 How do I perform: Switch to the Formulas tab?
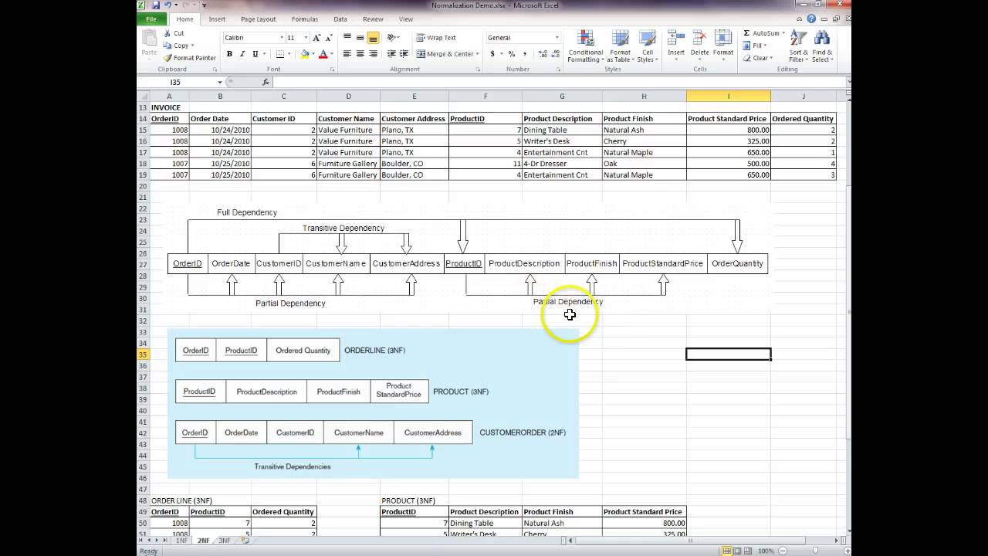coord(305,19)
